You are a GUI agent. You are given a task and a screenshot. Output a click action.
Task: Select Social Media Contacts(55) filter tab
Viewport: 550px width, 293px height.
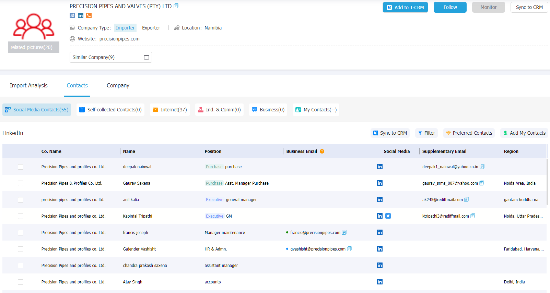(37, 110)
